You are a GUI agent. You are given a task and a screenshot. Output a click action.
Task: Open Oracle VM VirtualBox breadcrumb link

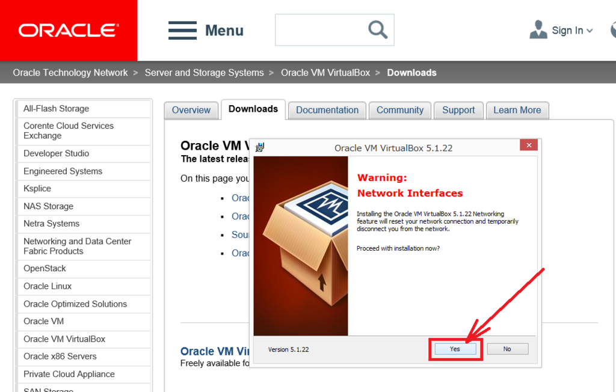click(325, 73)
